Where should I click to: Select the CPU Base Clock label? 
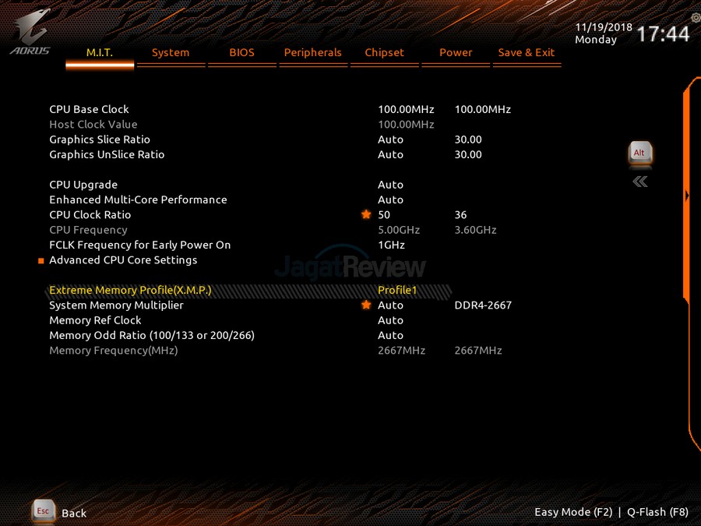coord(89,110)
